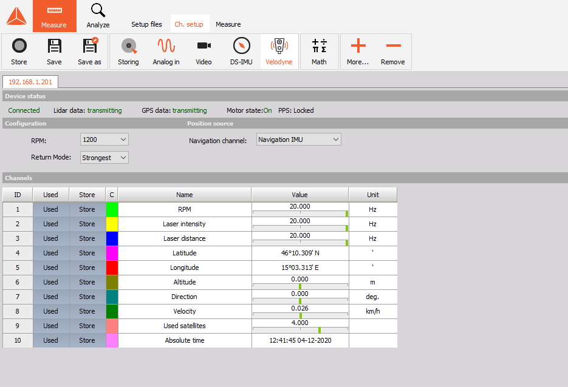
Task: Open the Video setup
Action: [204, 52]
